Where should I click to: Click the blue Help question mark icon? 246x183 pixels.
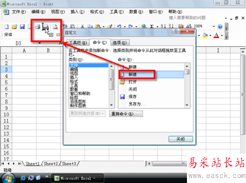pos(220,27)
